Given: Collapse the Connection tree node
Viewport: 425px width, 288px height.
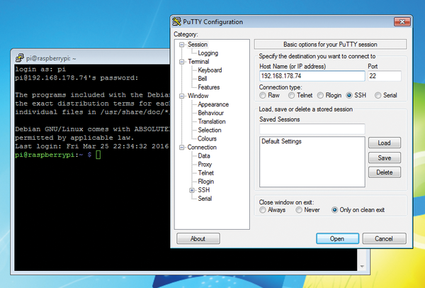Looking at the screenshot, I should pos(182,148).
